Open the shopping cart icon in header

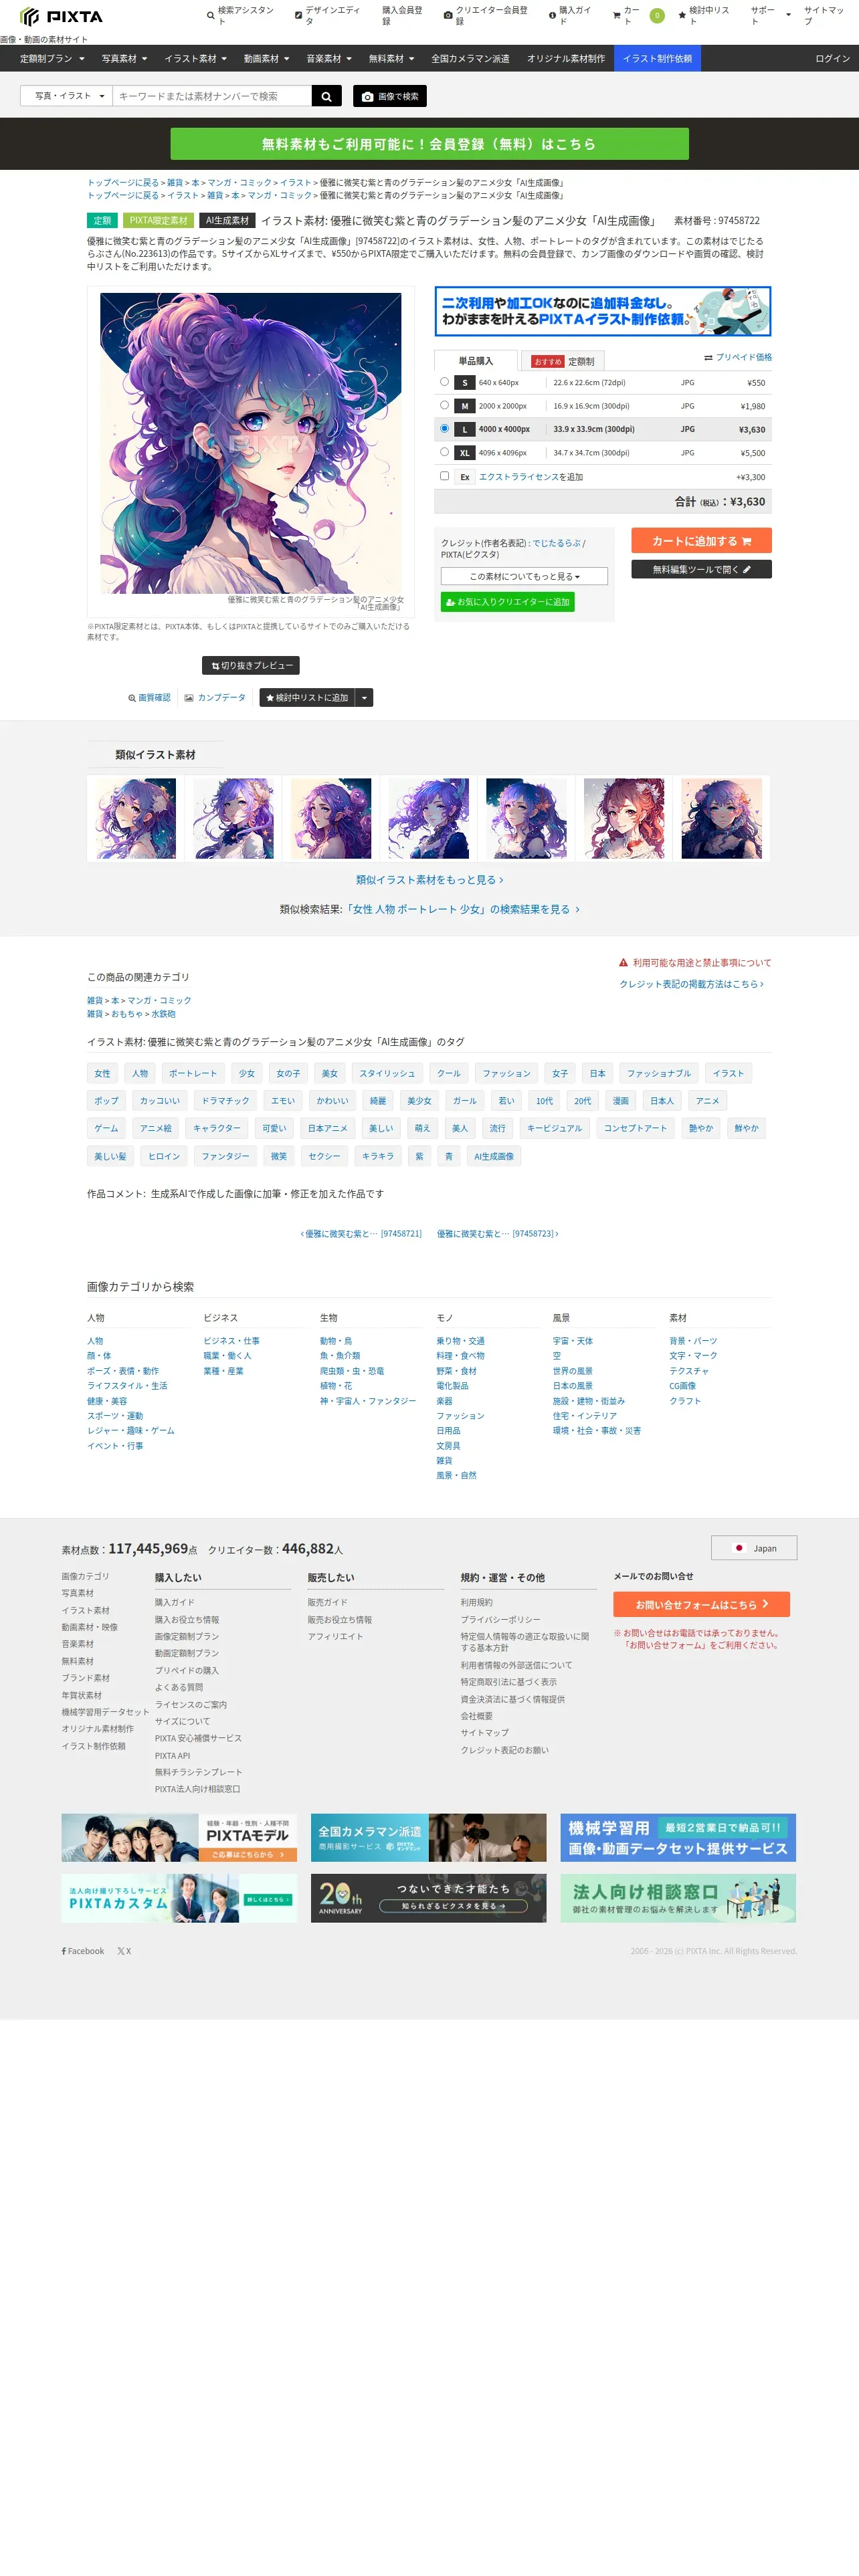(616, 15)
